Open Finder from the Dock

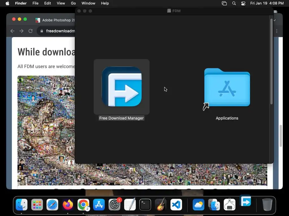21,204
